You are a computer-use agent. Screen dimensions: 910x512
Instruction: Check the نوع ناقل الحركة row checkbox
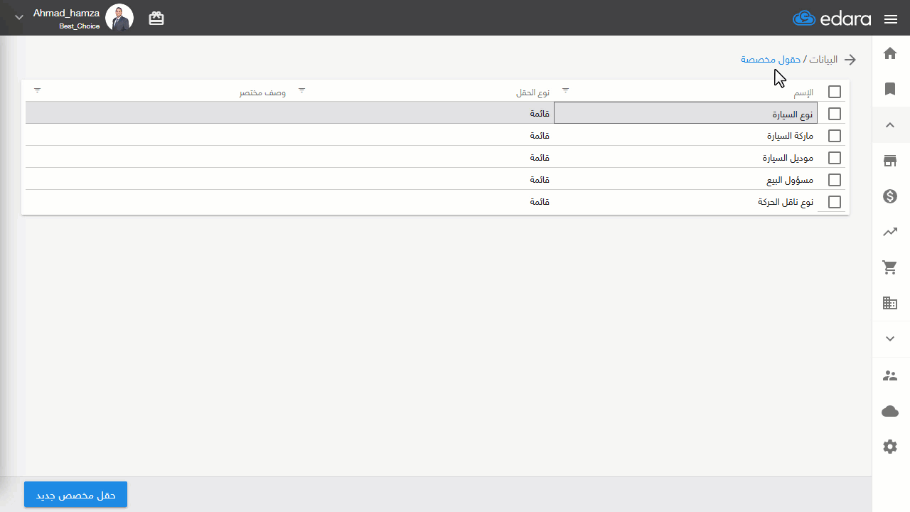(x=835, y=202)
